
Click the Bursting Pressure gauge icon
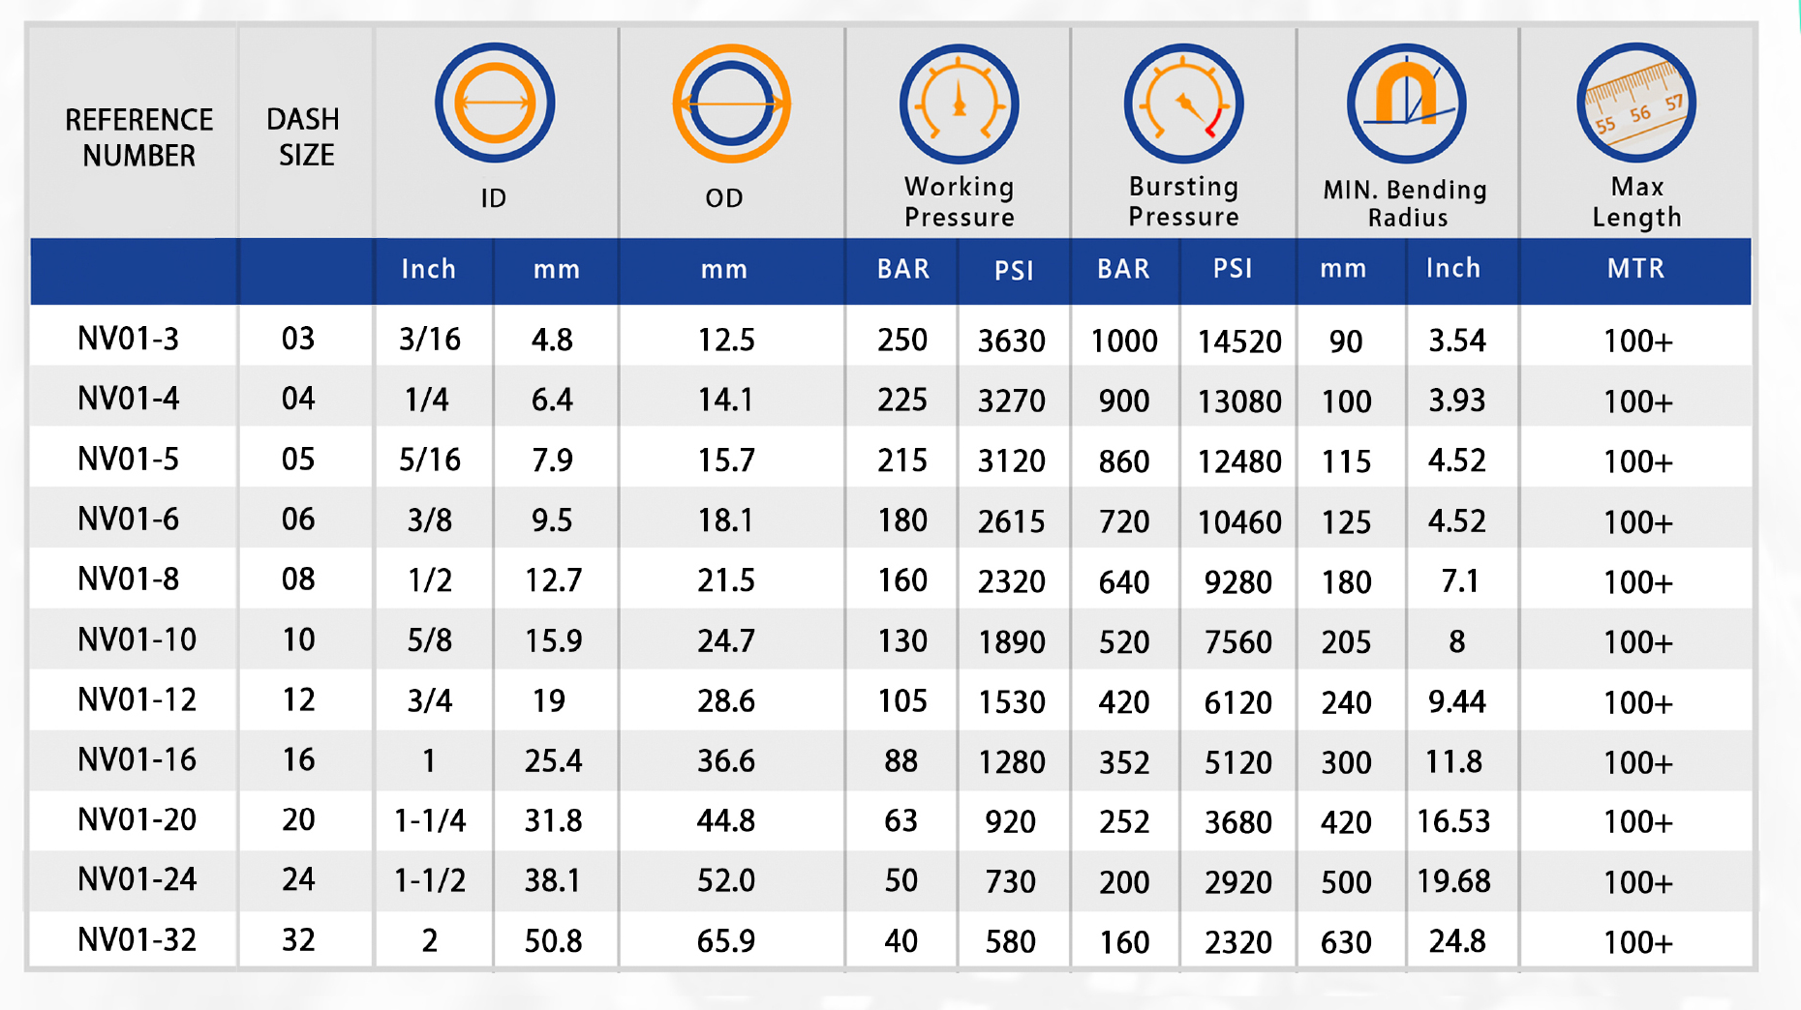(1183, 104)
